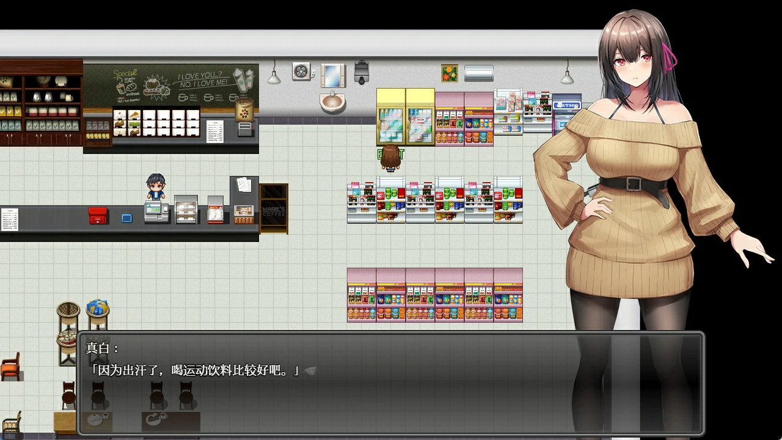Click the ATM machine by the wall

[x=566, y=112]
